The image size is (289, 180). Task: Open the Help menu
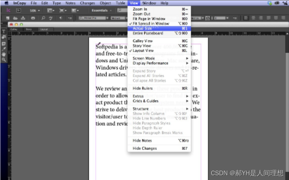click(x=164, y=3)
